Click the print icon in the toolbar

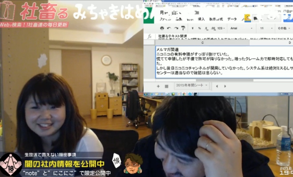162,28
